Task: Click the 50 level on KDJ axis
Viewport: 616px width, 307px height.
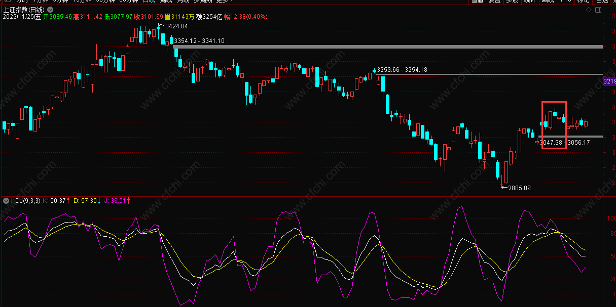Action: click(612, 256)
